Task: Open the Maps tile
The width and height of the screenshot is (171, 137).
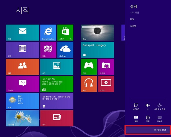Action: [48, 50]
